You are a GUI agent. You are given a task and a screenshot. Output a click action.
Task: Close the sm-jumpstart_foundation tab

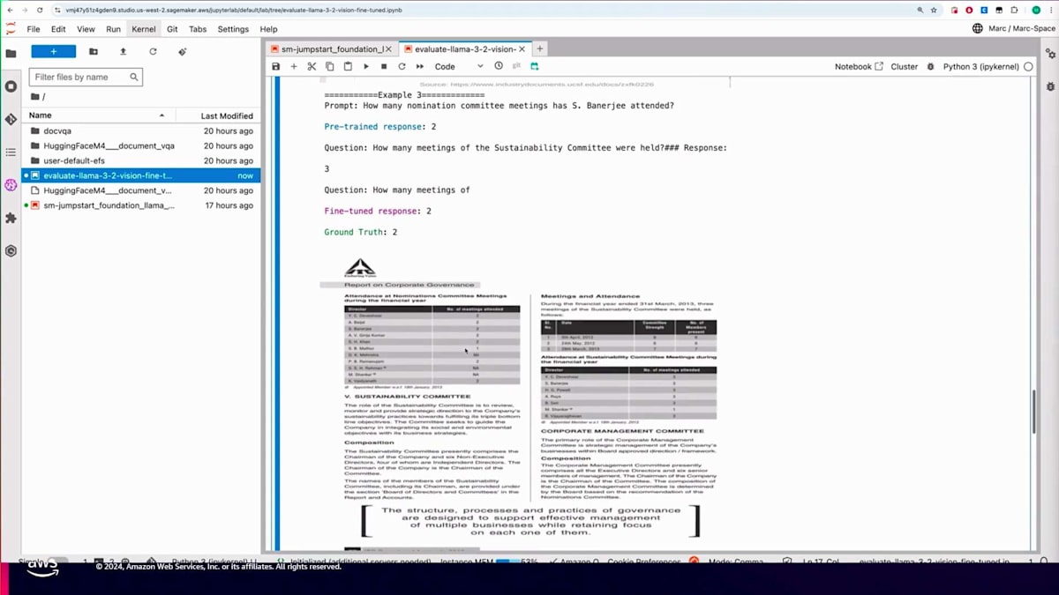(x=388, y=49)
